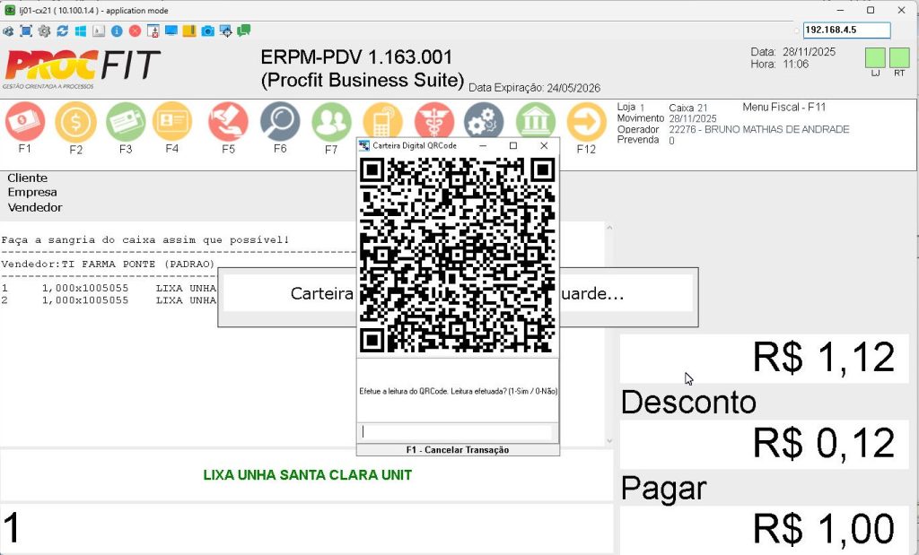Click the 192.168.4.5 address field
Screen dimensions: 919x555
845,30
